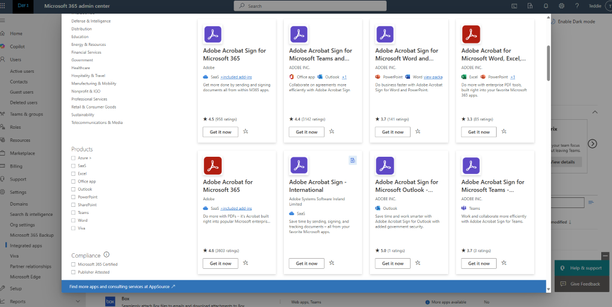Click the Give Feedback button

pyautogui.click(x=582, y=284)
